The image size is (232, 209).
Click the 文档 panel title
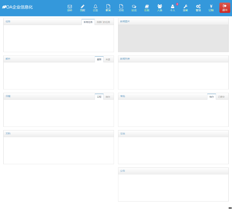(8, 133)
